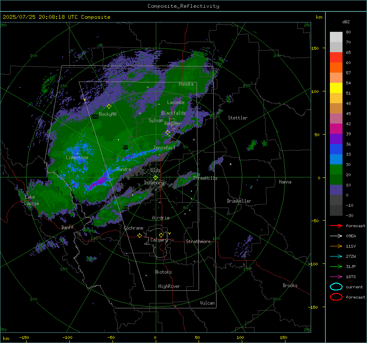Select the RedDeer city label
The image size is (367, 343).
pyautogui.click(x=173, y=124)
